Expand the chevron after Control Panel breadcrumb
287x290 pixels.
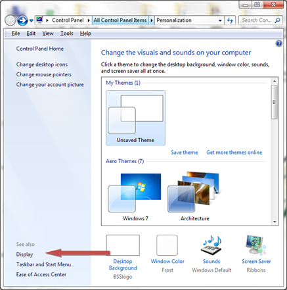(89, 20)
